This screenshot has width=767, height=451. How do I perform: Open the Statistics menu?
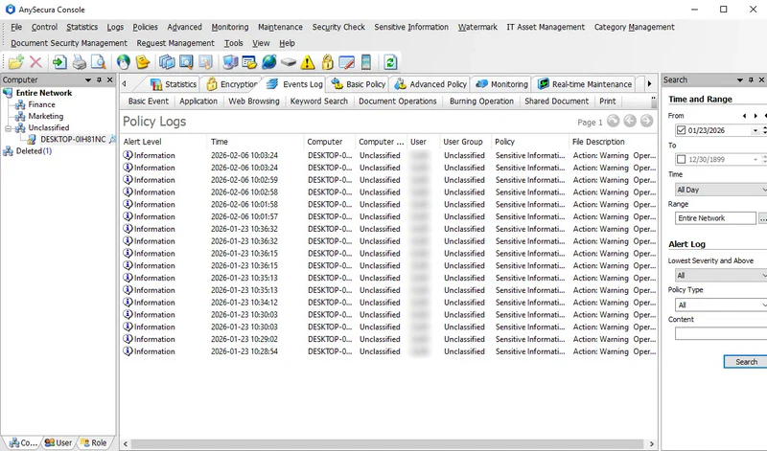(x=82, y=27)
